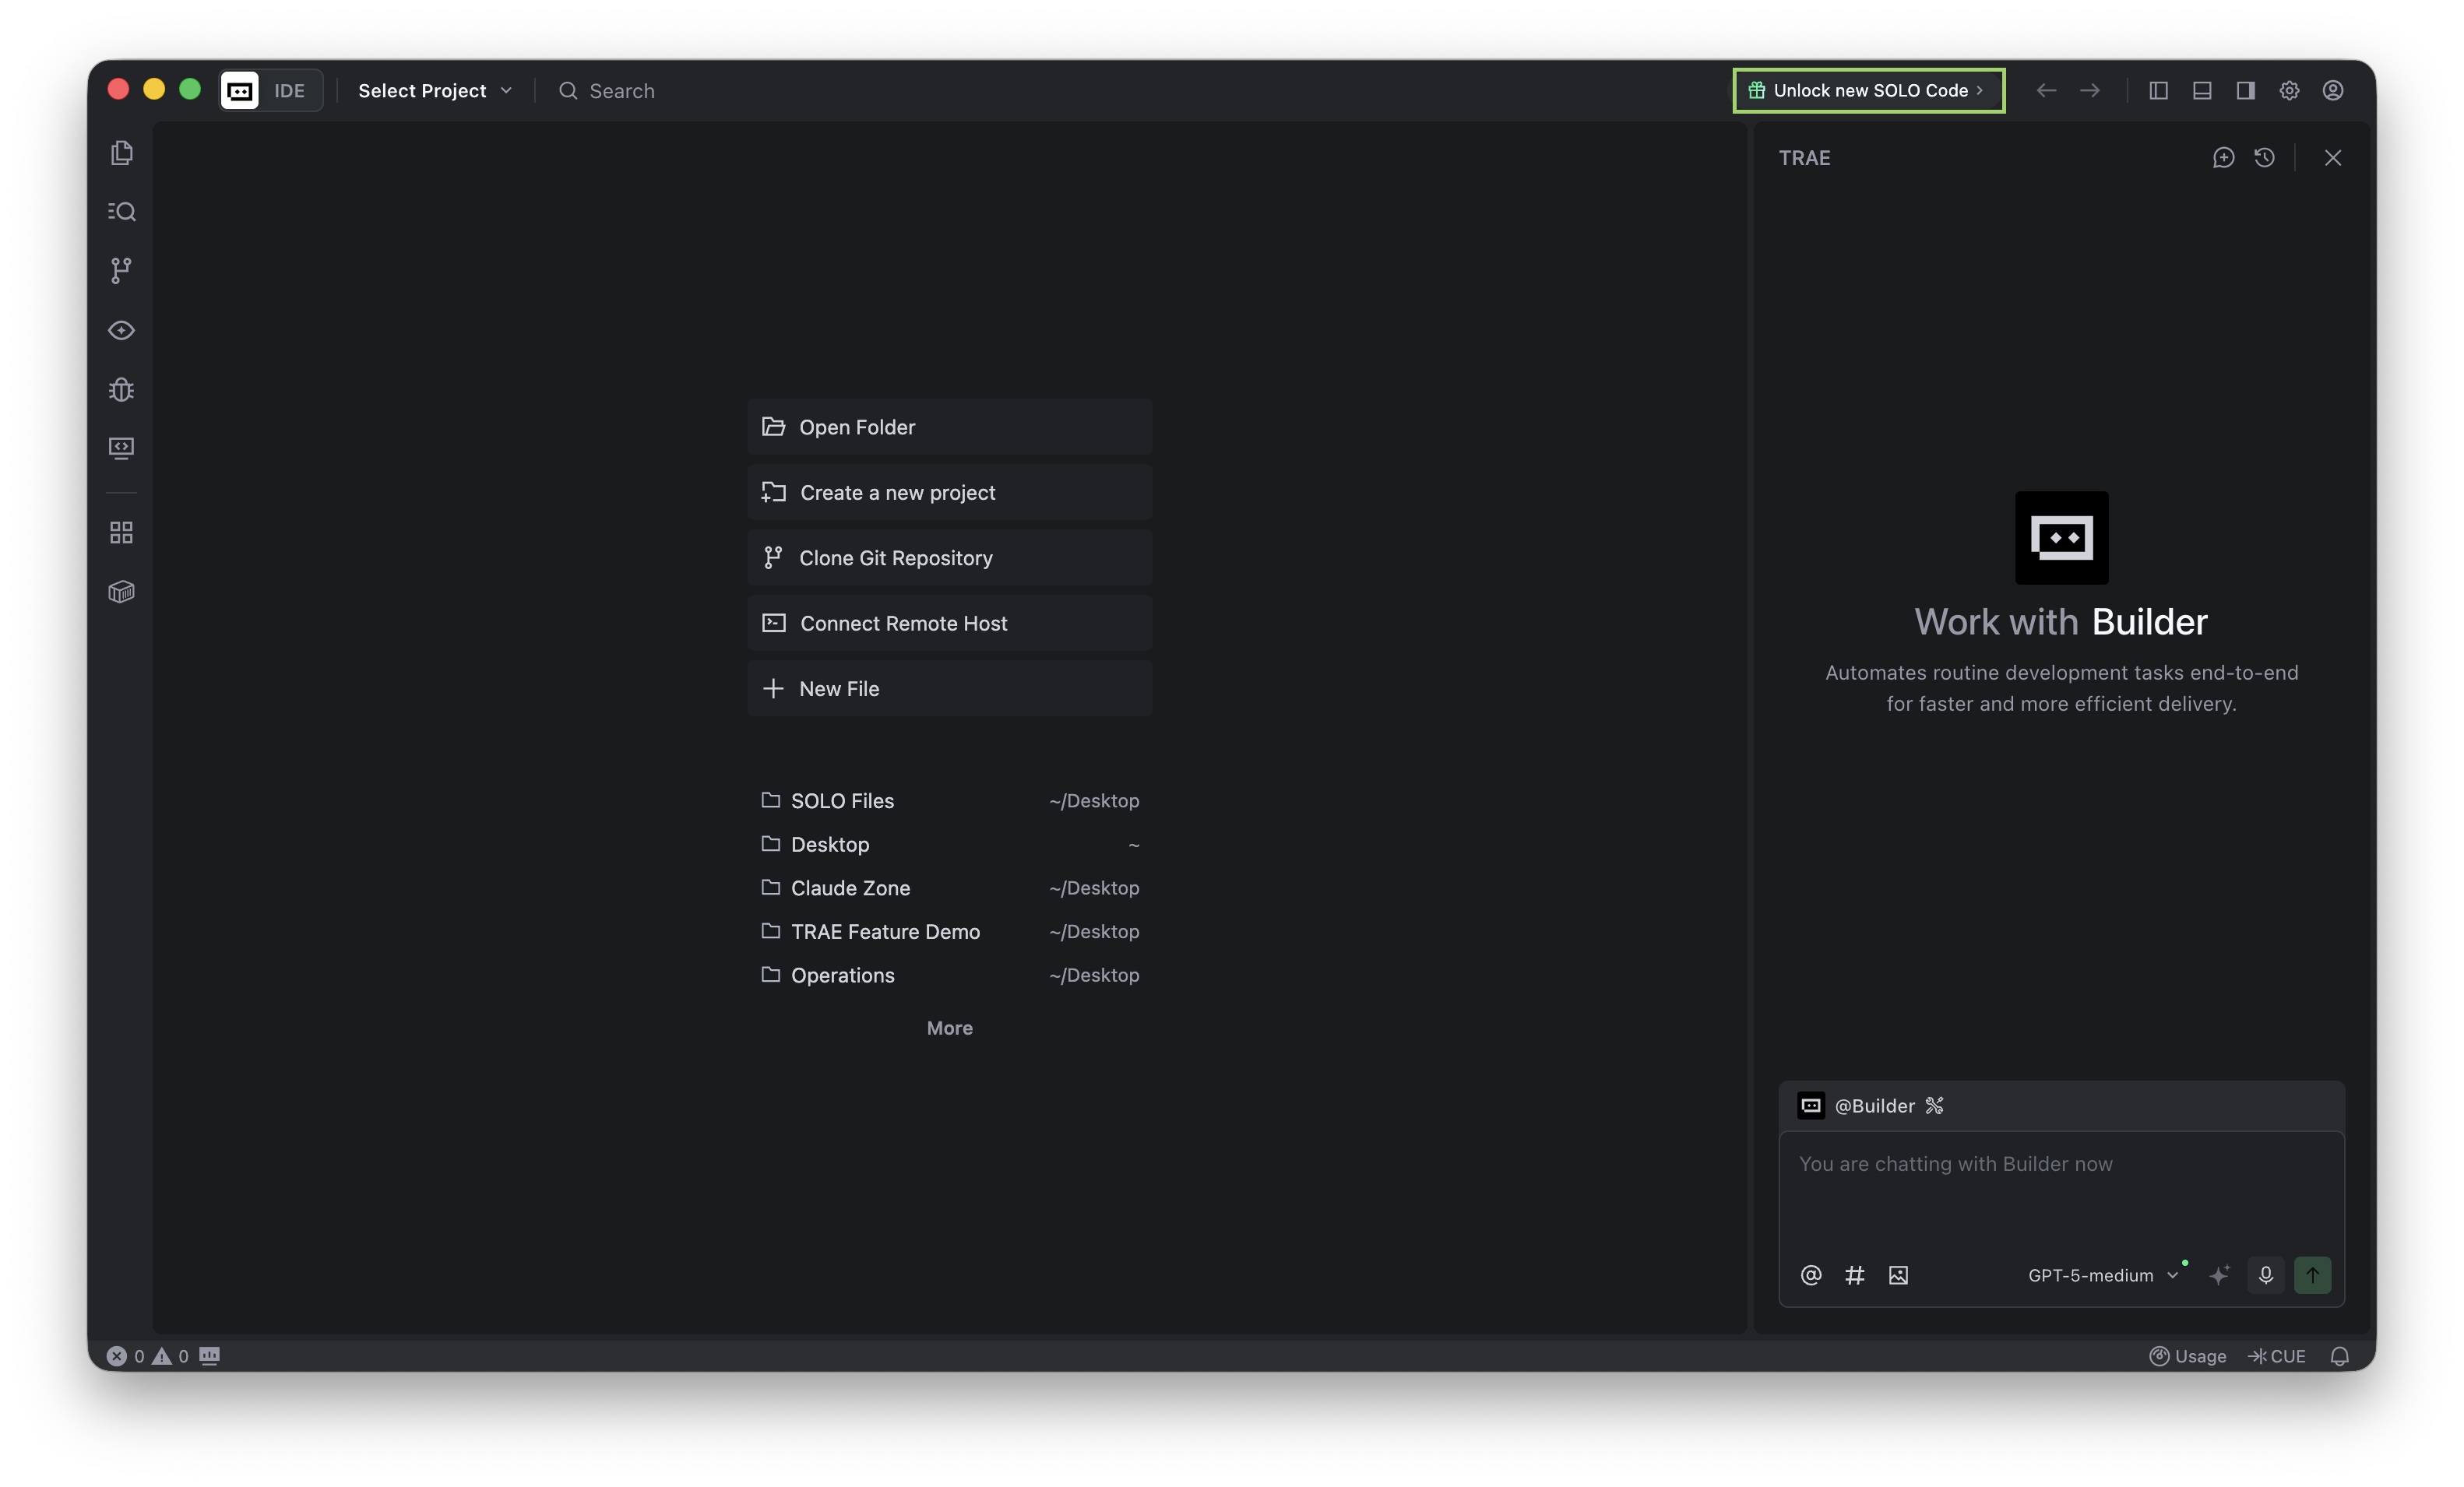Click the # context icon in chat input
The height and width of the screenshot is (1487, 2464).
(1855, 1275)
